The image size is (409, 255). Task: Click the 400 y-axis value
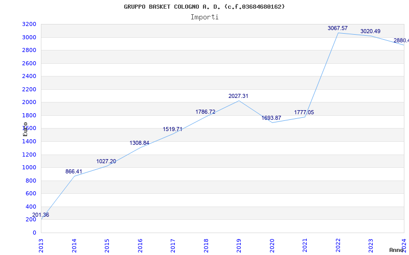pos(31,207)
